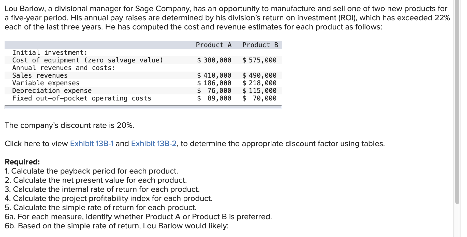Select Product B's $115,000 depreciation value
Screen dimensions: 467x237
[x=259, y=91]
